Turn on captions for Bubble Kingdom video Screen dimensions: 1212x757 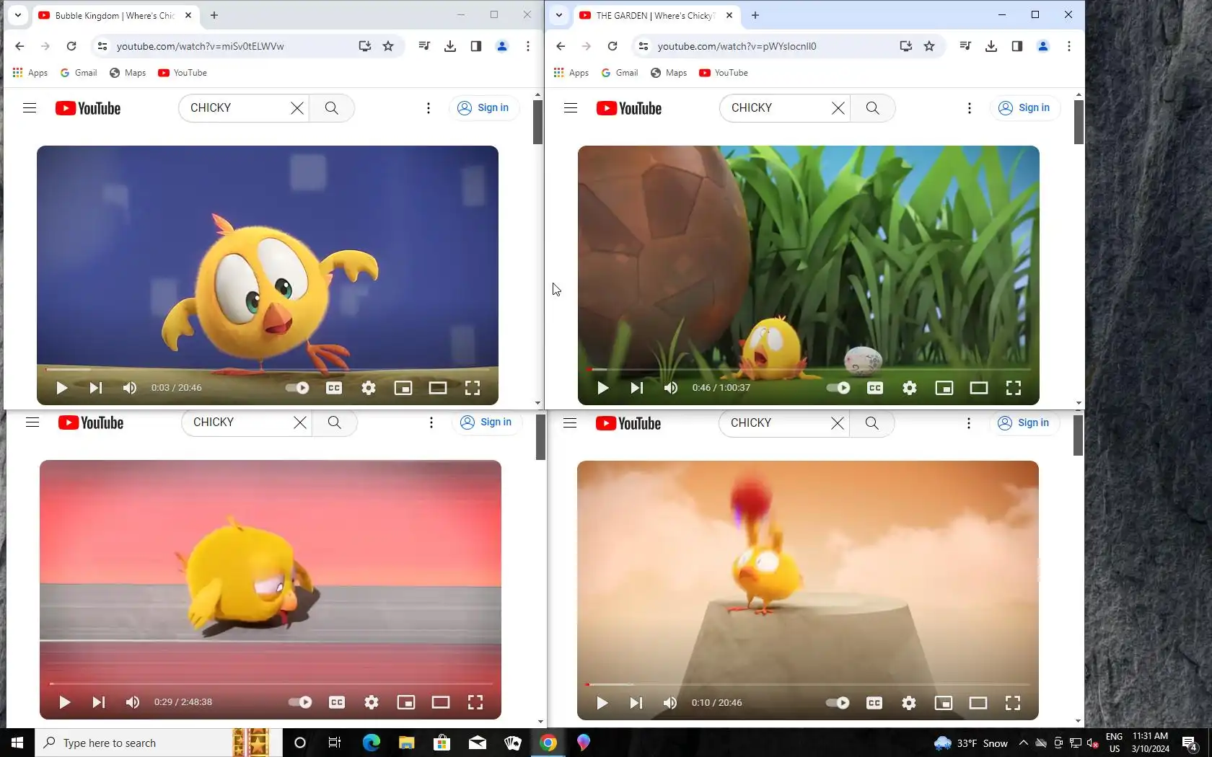pyautogui.click(x=334, y=388)
